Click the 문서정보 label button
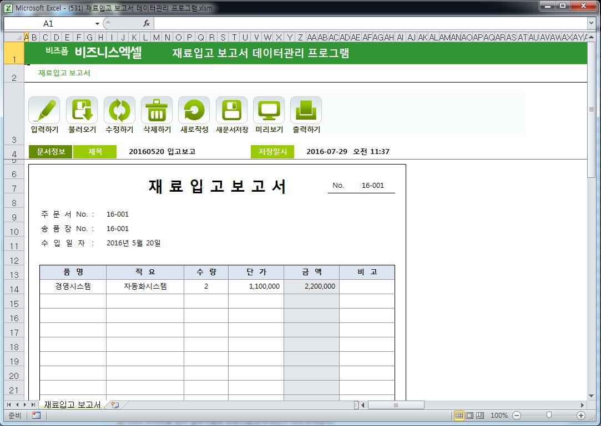This screenshot has width=601, height=426. [50, 152]
